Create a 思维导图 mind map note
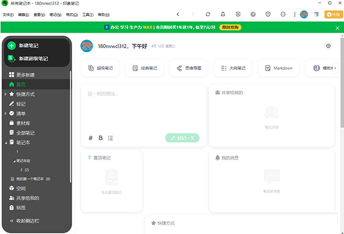This screenshot has width=344, height=234. pyautogui.click(x=187, y=68)
